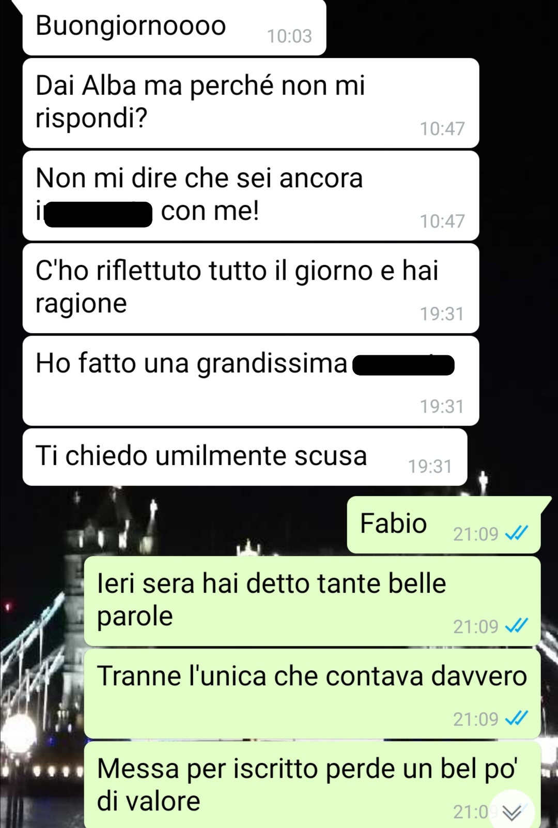Image resolution: width=558 pixels, height=828 pixels.
Task: Tap the blacked-out word after 'grandissima'
Action: click(404, 365)
